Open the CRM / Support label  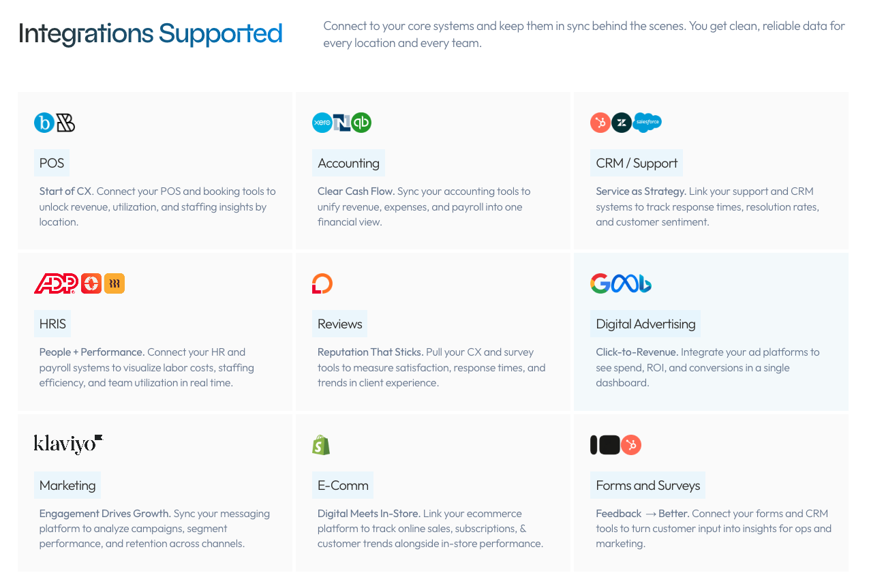click(x=637, y=163)
